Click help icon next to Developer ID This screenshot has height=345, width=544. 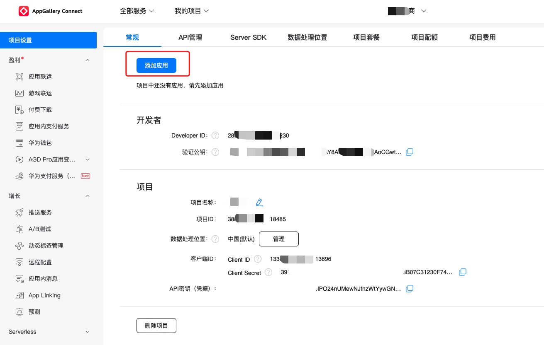[215, 135]
